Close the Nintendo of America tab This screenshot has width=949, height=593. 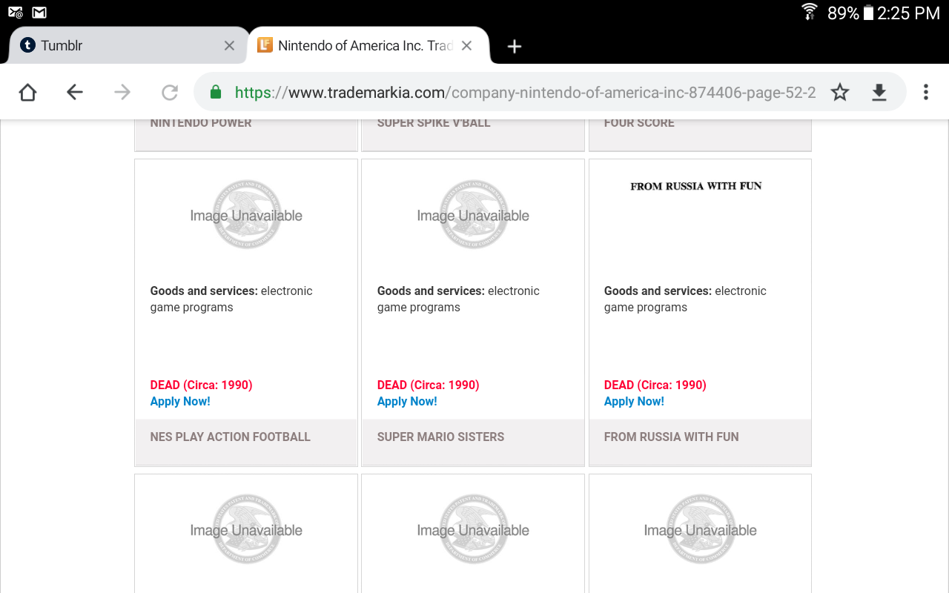point(466,46)
